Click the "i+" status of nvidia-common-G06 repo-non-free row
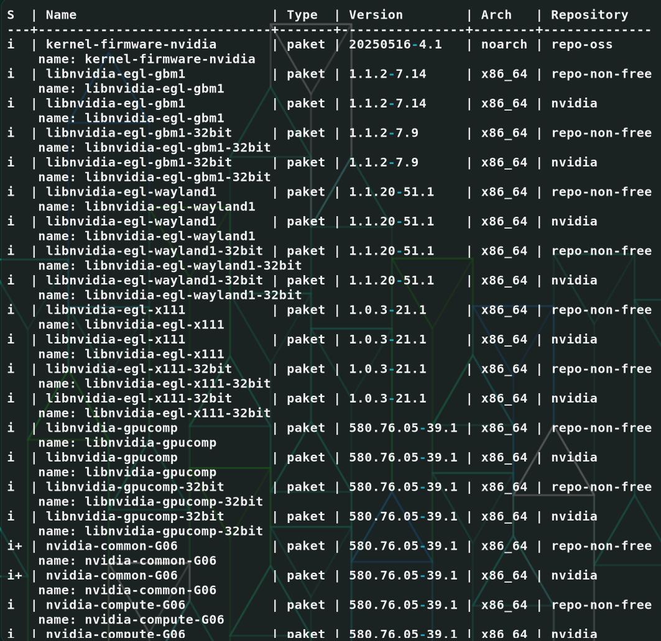This screenshot has width=661, height=641. [15, 546]
